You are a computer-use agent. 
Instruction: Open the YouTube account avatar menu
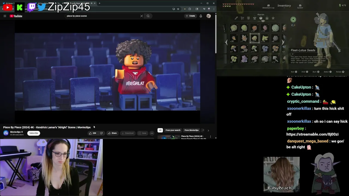click(x=209, y=16)
